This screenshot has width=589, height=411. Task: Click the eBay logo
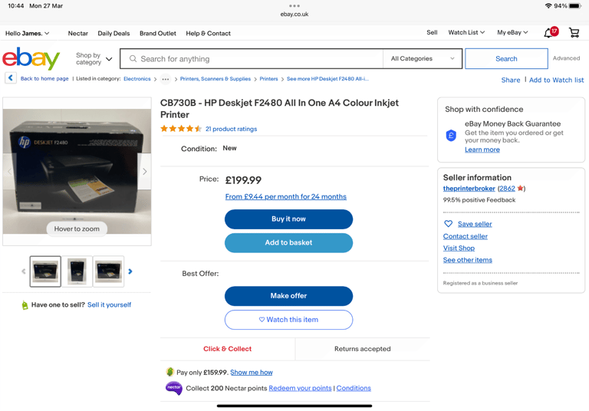coord(31,58)
